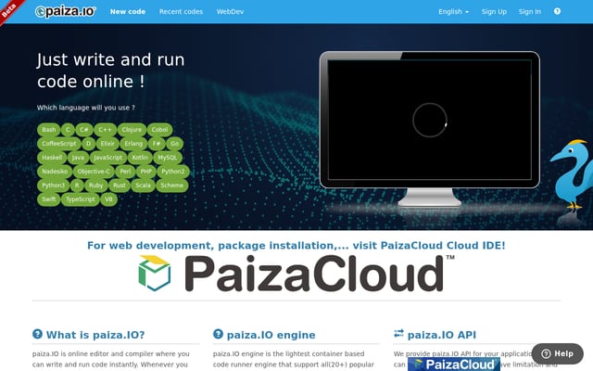Start coding in Perl

[x=125, y=172]
